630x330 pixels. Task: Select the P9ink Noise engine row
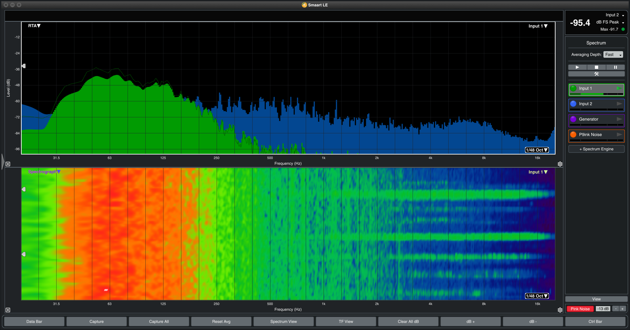tap(597, 136)
